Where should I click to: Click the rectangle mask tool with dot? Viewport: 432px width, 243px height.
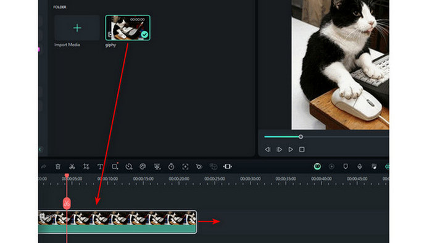pyautogui.click(x=115, y=166)
